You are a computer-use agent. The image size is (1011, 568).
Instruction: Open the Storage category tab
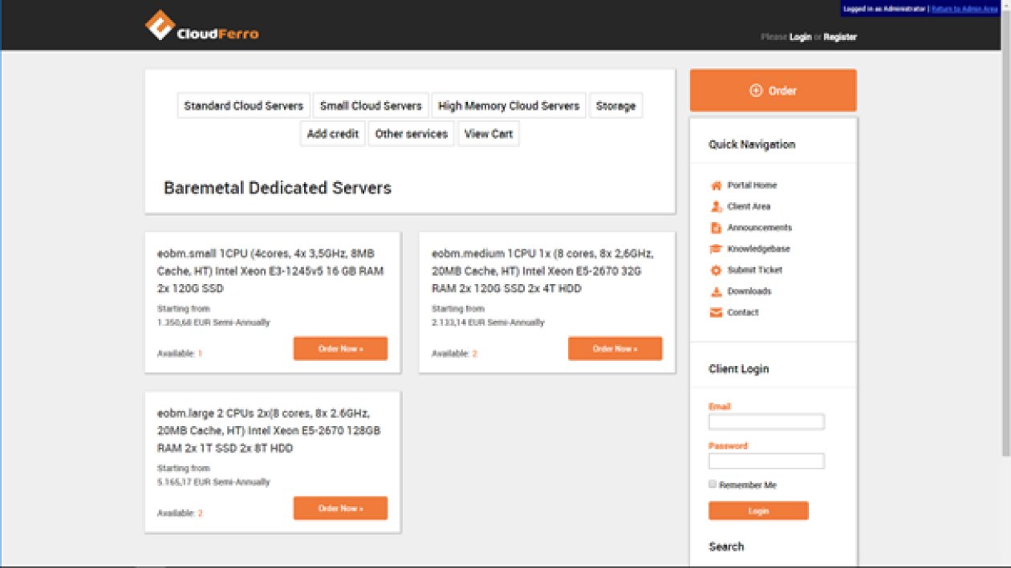click(x=615, y=105)
